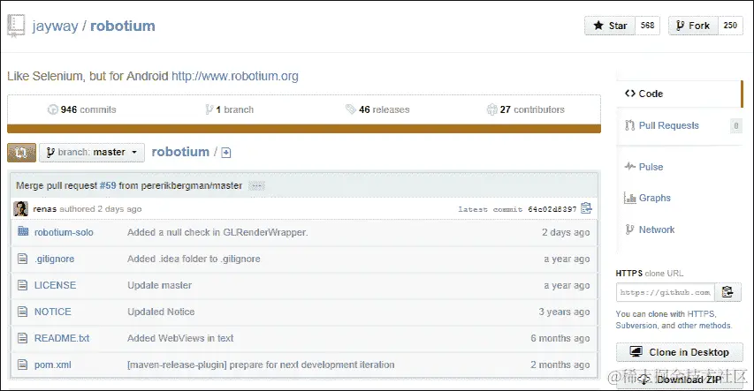Click the repository book icon beside jayway
The height and width of the screenshot is (391, 754).
tap(16, 26)
